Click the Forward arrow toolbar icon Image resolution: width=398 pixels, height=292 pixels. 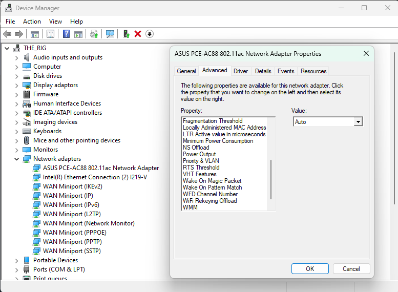click(x=19, y=34)
